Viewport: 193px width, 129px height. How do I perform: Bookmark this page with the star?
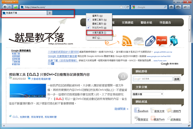click(x=121, y=7)
